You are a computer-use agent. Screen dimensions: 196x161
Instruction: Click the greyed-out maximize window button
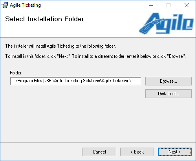click(169, 5)
